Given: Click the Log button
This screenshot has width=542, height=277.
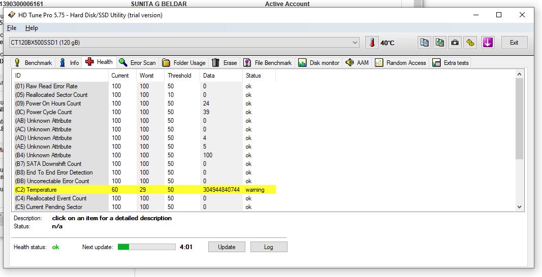Looking at the screenshot, I should [269, 247].
